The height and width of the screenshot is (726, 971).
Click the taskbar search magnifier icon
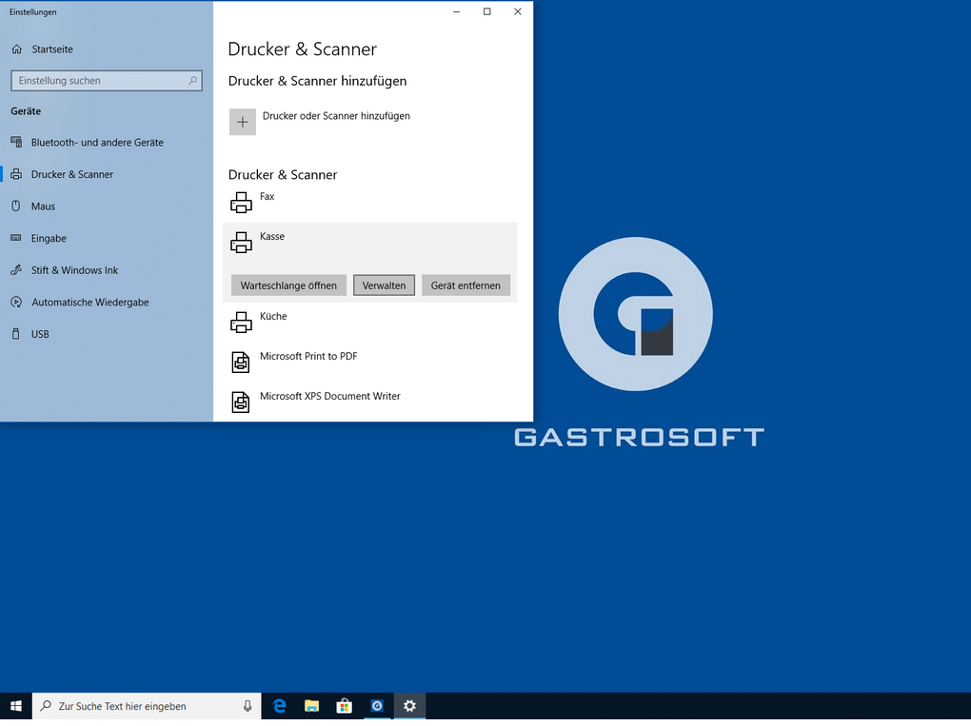46,706
